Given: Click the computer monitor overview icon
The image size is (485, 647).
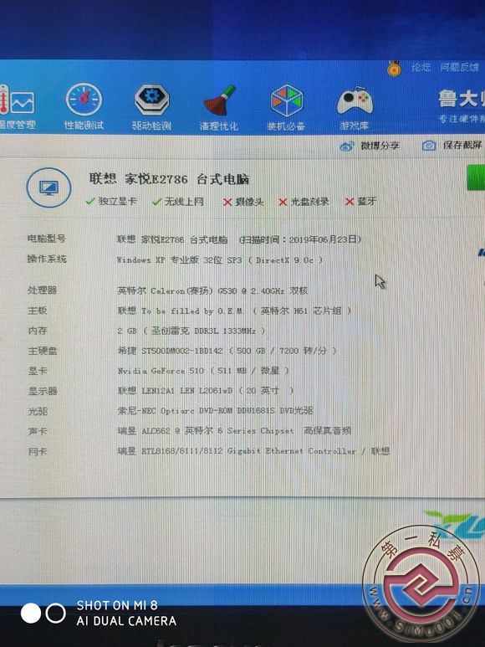Looking at the screenshot, I should [48, 187].
